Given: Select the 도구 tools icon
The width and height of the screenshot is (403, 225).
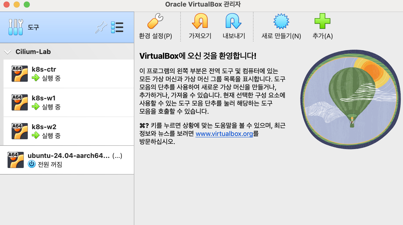Looking at the screenshot, I should click(x=16, y=27).
